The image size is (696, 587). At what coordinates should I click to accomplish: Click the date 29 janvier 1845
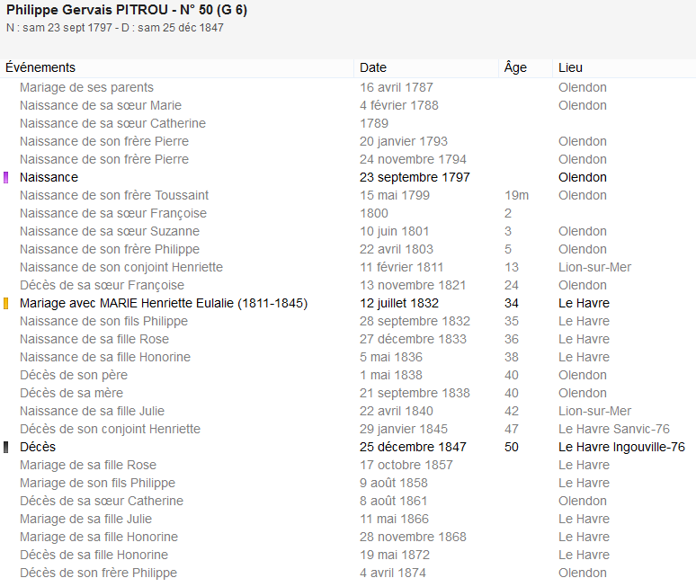click(x=404, y=429)
